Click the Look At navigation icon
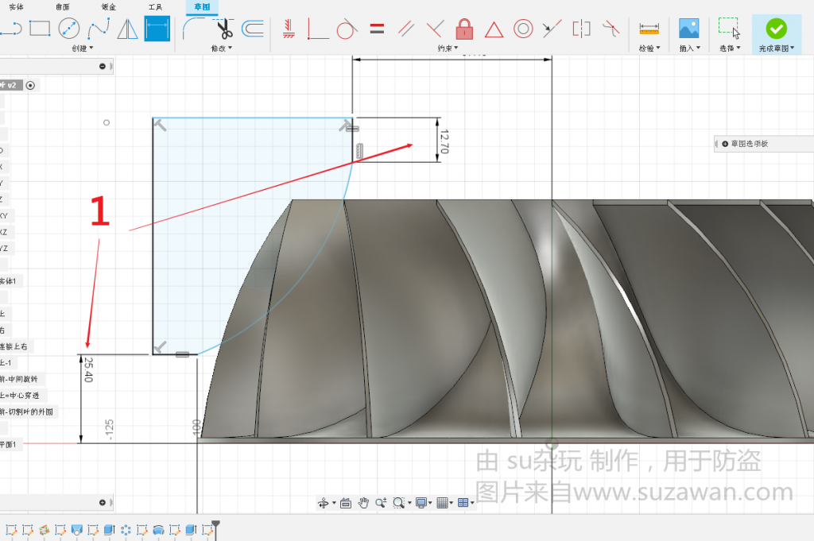The height and width of the screenshot is (541, 814). (346, 503)
